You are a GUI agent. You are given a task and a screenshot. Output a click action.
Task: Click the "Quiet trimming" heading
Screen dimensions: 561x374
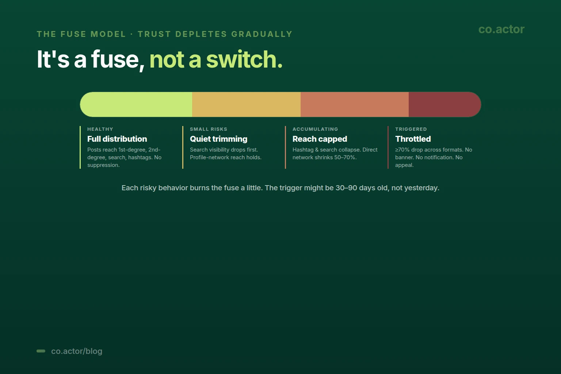218,139
